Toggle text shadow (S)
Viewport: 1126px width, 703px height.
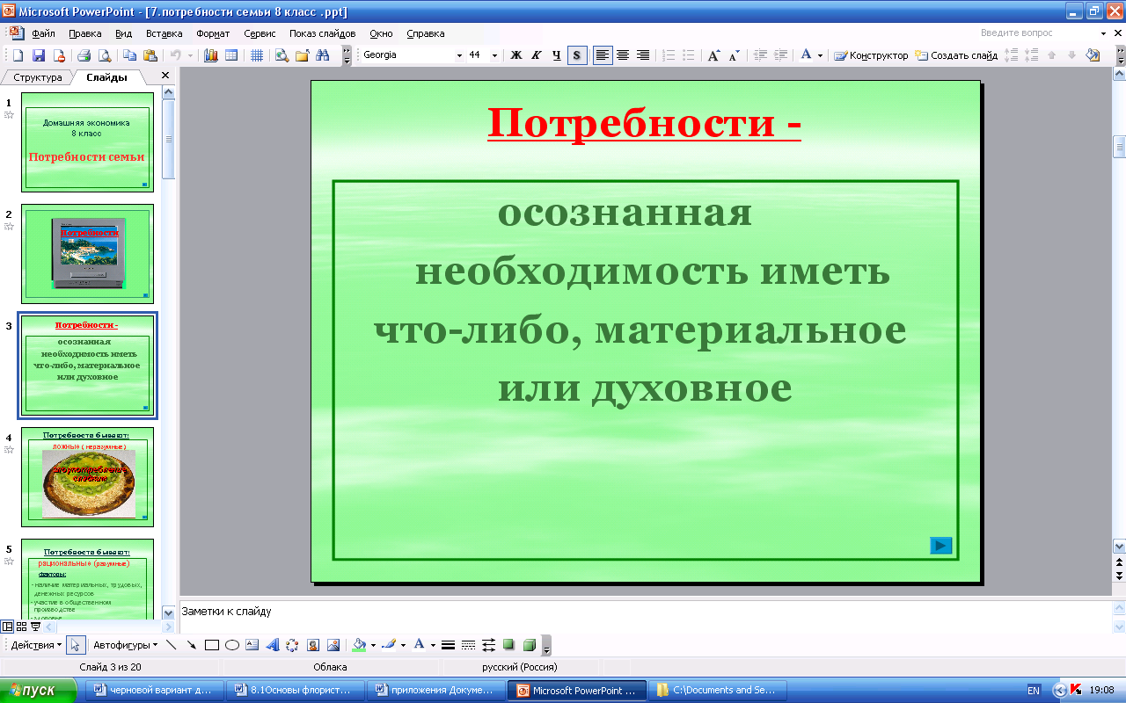tap(577, 55)
